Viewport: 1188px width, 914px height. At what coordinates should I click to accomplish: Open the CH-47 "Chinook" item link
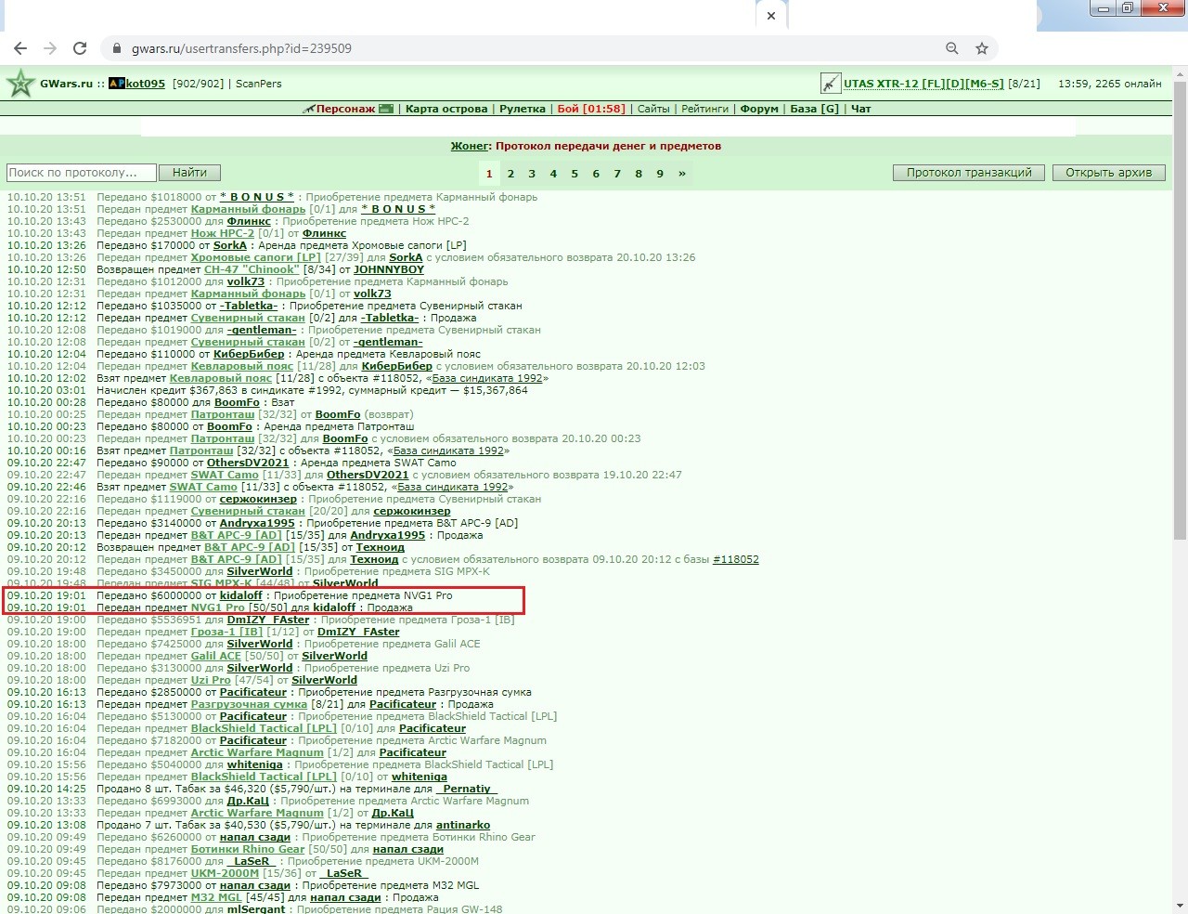coord(252,269)
